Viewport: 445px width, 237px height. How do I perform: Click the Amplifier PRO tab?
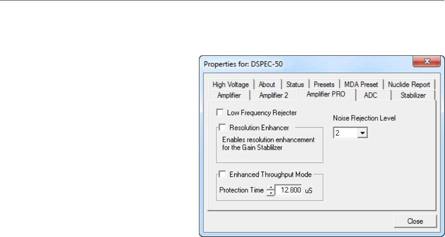[x=326, y=94]
